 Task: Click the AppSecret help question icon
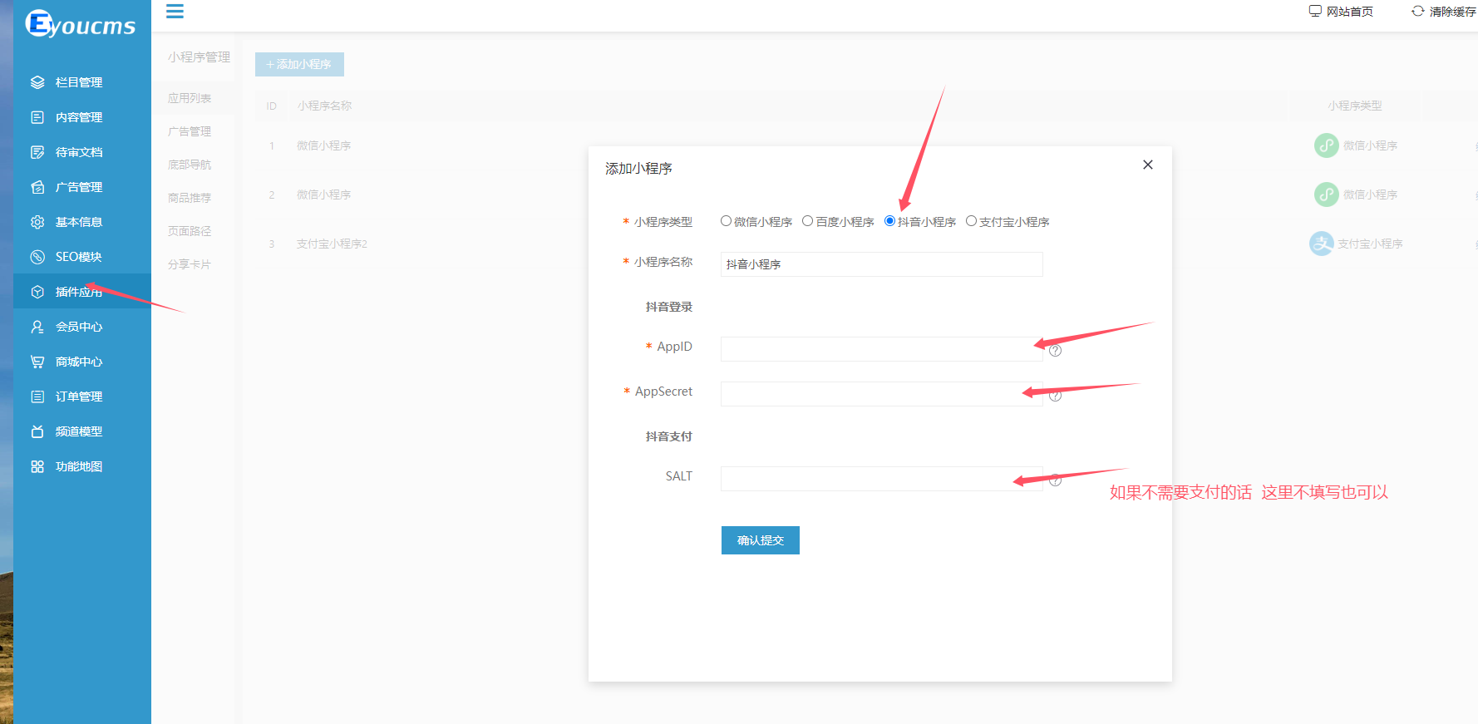[1055, 396]
